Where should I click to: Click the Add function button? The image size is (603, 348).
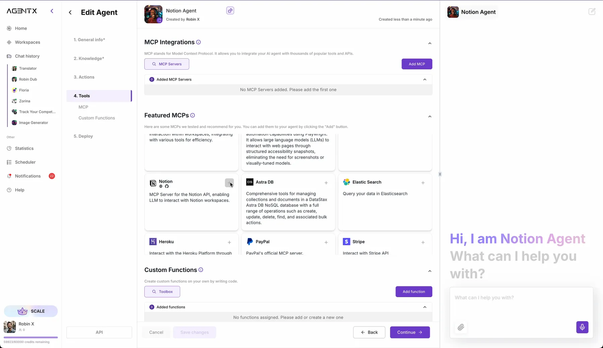[414, 292]
